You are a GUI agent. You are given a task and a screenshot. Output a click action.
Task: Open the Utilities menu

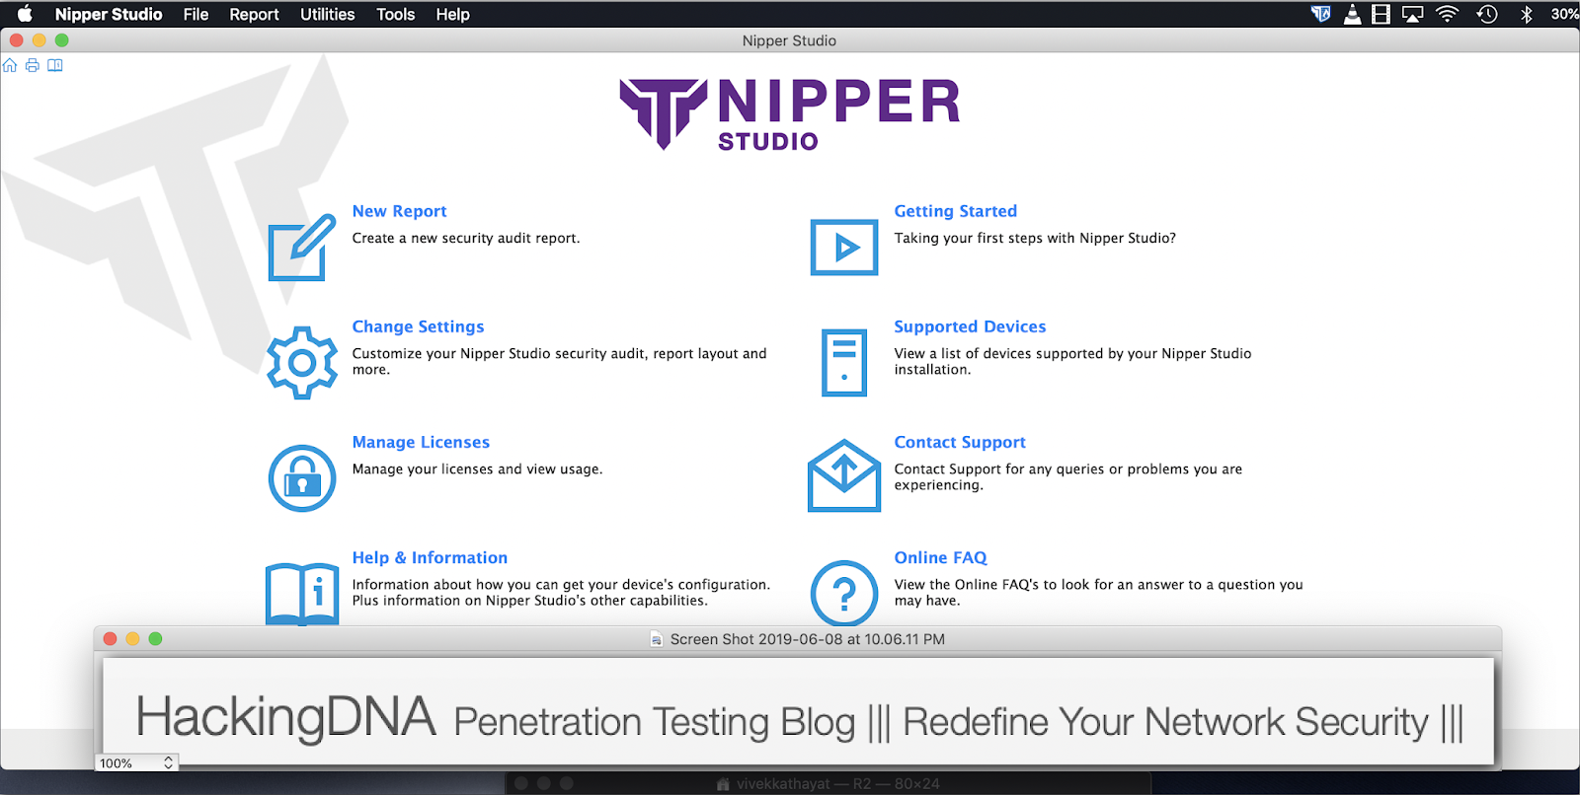click(x=327, y=14)
